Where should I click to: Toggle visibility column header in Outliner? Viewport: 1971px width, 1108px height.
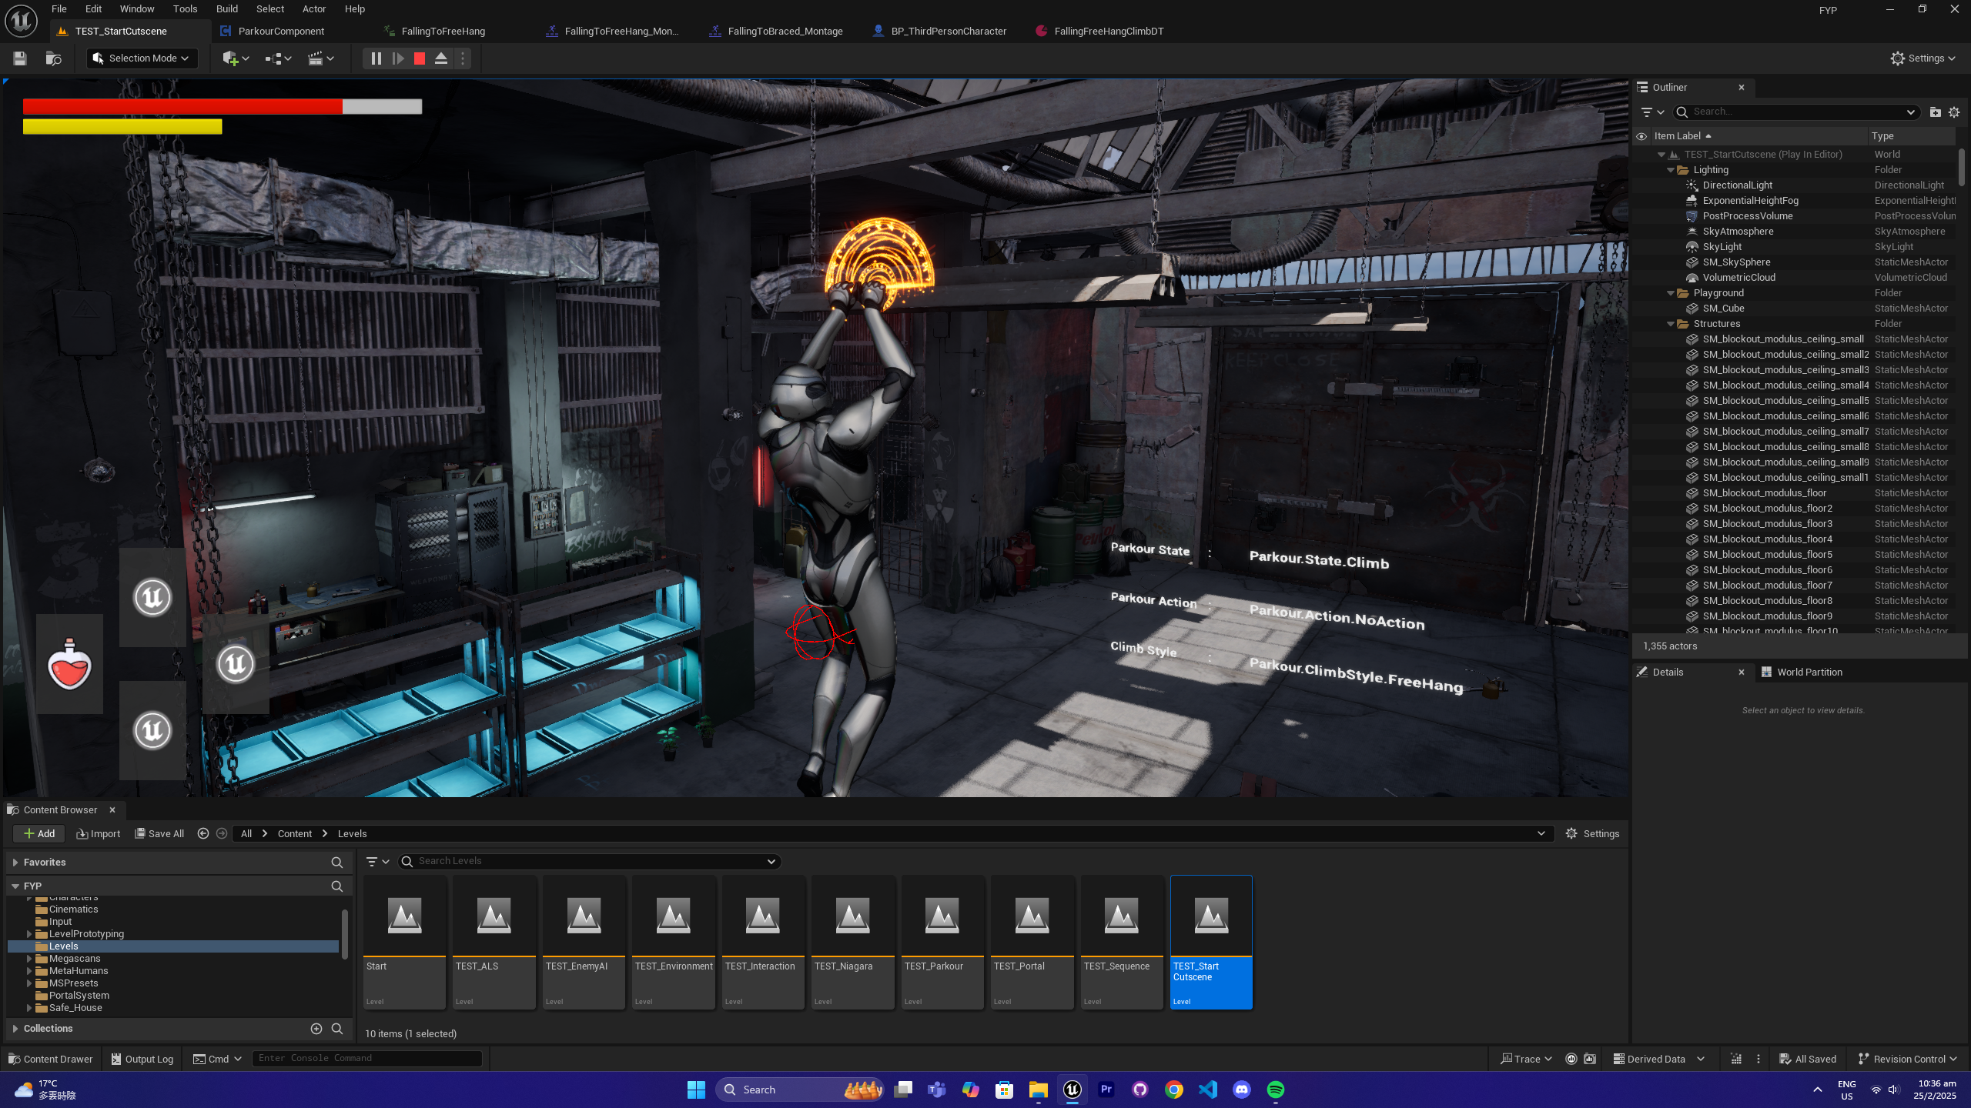coord(1641,136)
